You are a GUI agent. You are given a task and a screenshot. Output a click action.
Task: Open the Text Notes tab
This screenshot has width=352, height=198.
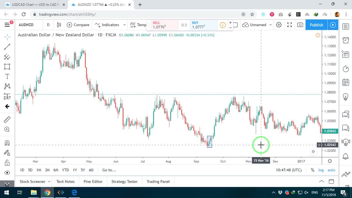pyautogui.click(x=65, y=182)
